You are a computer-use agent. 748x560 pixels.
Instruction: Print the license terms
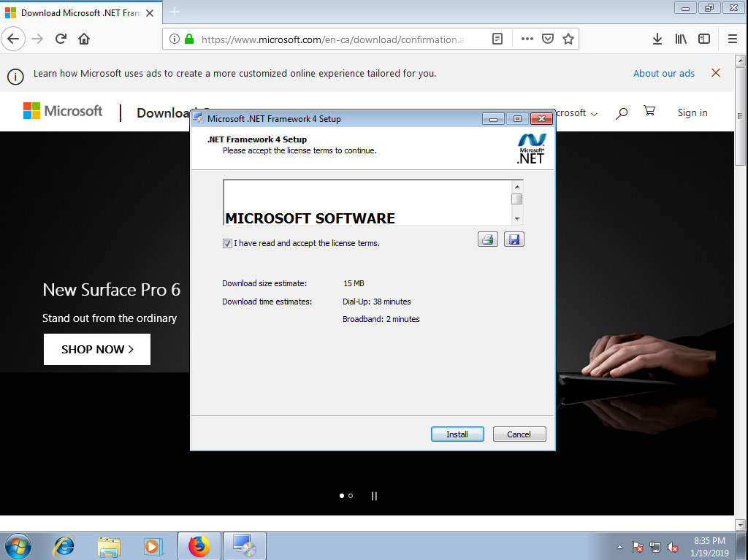[487, 239]
